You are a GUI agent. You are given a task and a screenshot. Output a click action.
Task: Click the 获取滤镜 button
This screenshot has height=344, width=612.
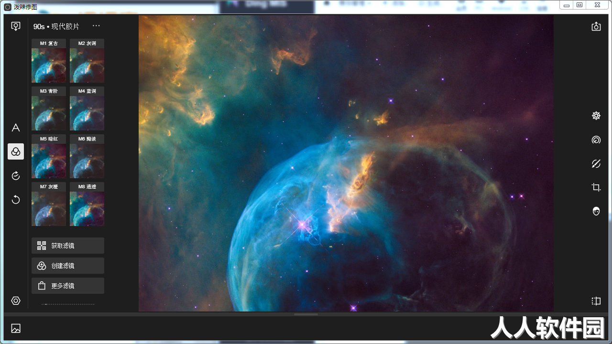point(68,246)
